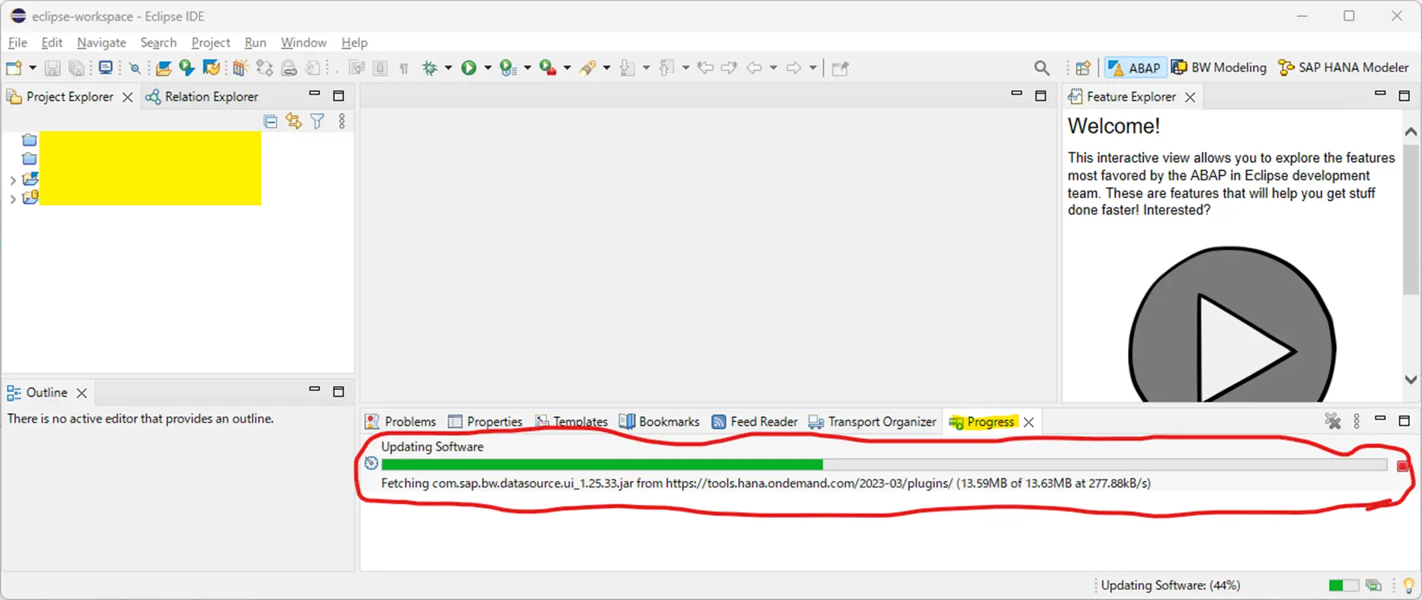Image resolution: width=1422 pixels, height=600 pixels.
Task: Click the Open ABAP Development Object folder icon
Action: (x=163, y=68)
